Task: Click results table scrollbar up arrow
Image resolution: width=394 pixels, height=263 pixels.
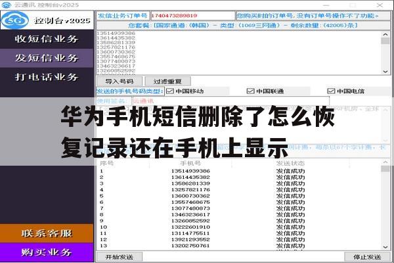Action: (385, 162)
